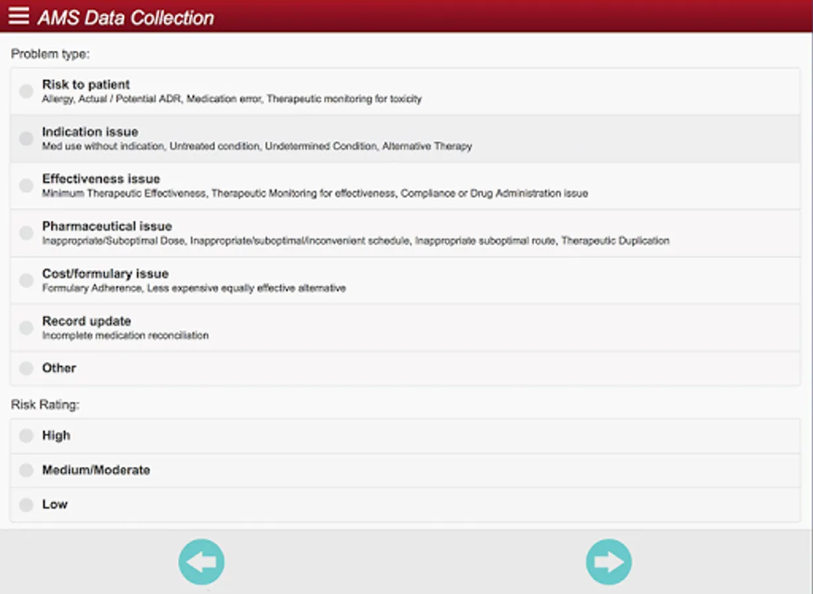Click the 'Incomplete medication reconciliation' text
Screen dimensions: 813x594
point(125,335)
